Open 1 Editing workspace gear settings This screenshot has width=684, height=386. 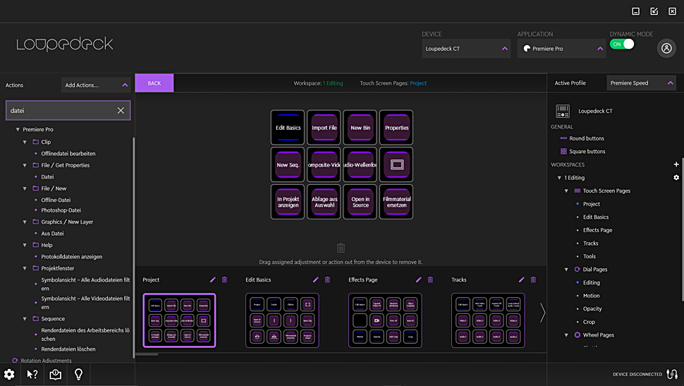pos(676,177)
